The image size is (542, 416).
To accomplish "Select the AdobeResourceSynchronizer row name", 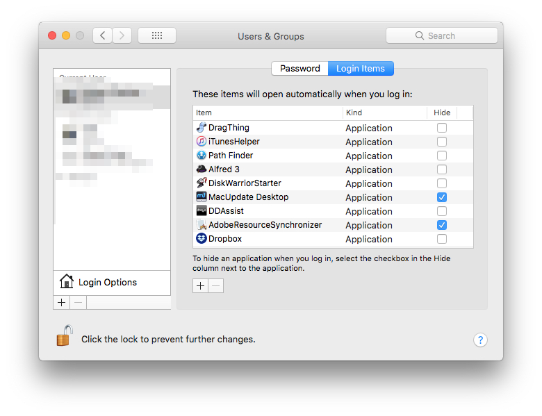I will tap(265, 225).
